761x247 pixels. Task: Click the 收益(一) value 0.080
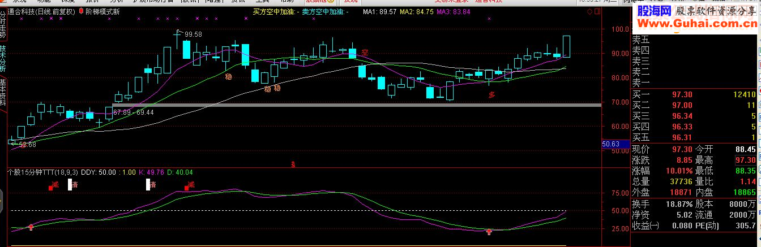(x=682, y=225)
